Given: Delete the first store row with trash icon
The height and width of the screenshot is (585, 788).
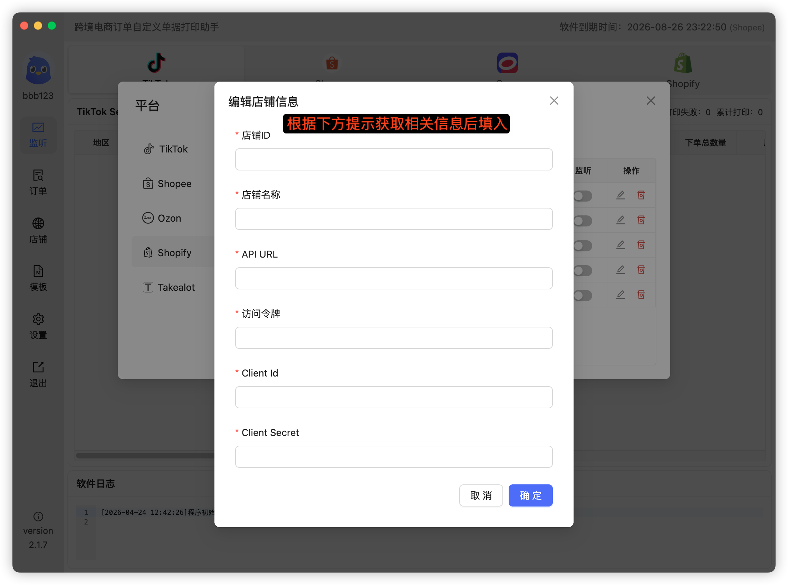Looking at the screenshot, I should (x=641, y=195).
